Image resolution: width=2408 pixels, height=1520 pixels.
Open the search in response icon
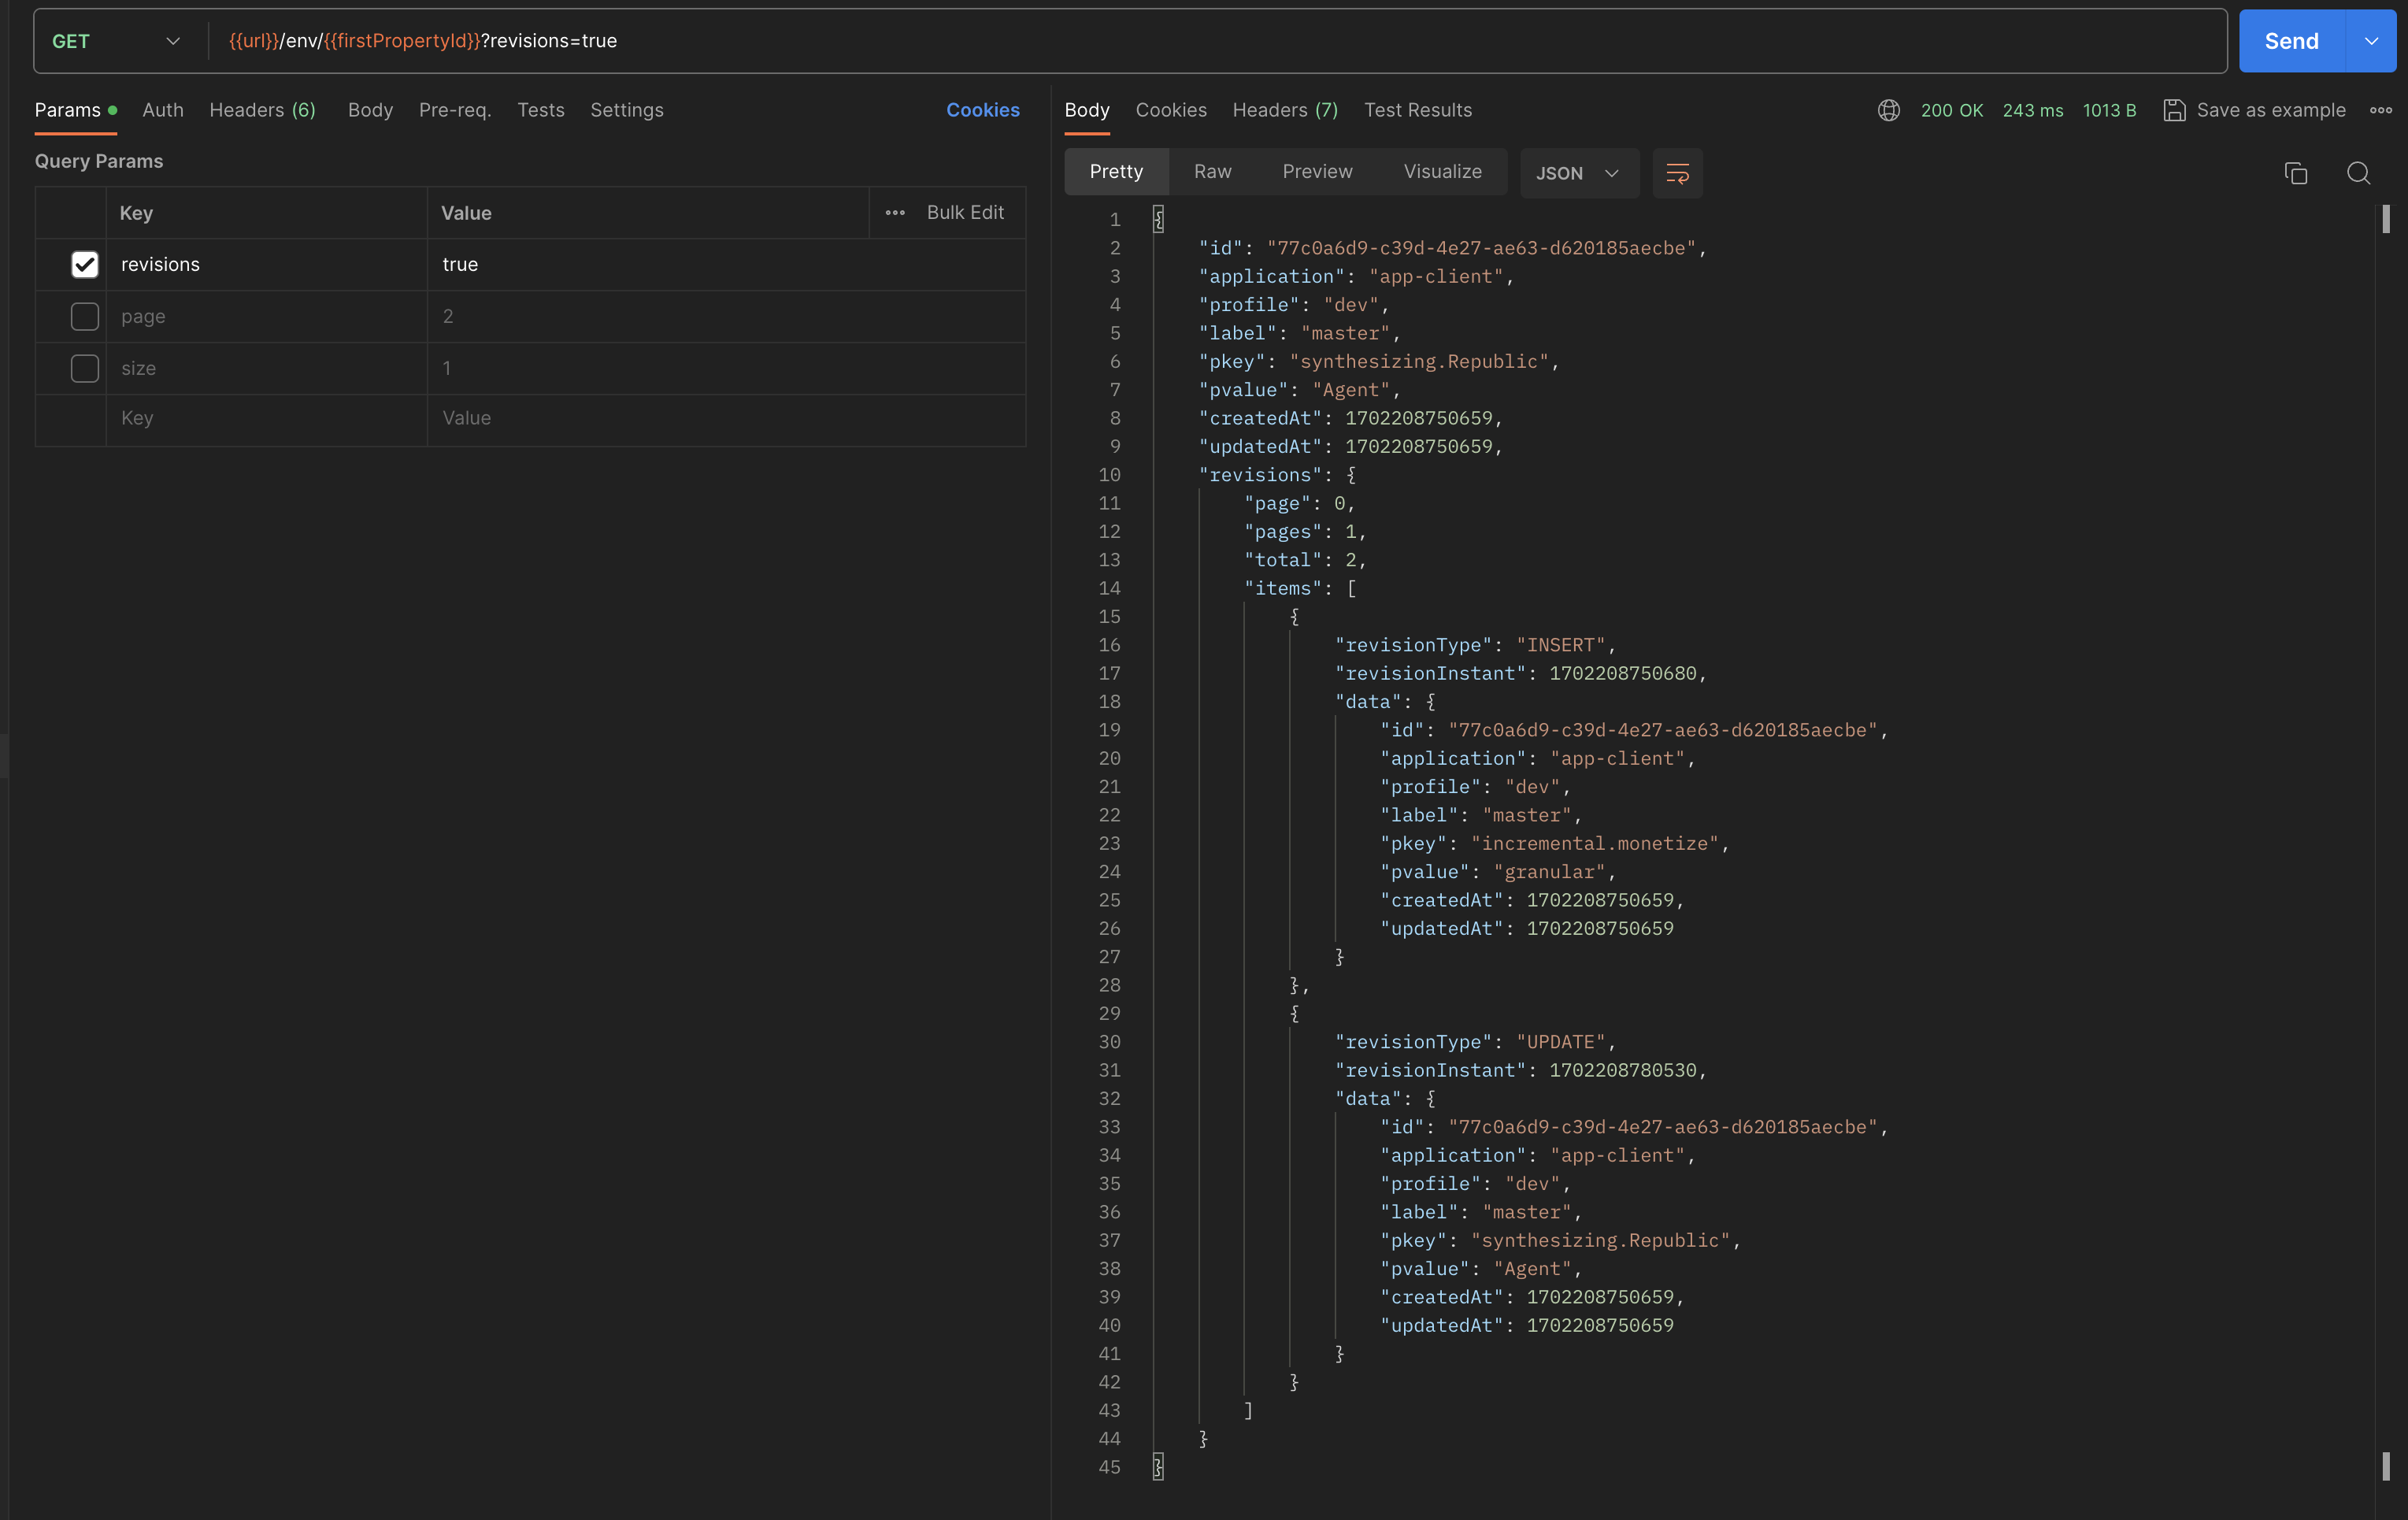[2358, 173]
